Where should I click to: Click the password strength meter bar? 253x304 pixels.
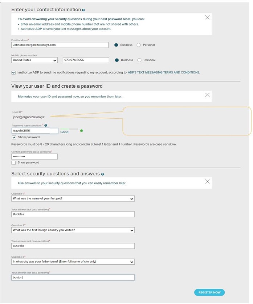[x=69, y=129]
